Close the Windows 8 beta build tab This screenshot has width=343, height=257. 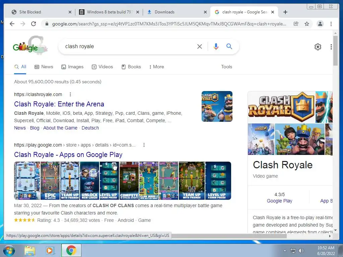(138, 12)
